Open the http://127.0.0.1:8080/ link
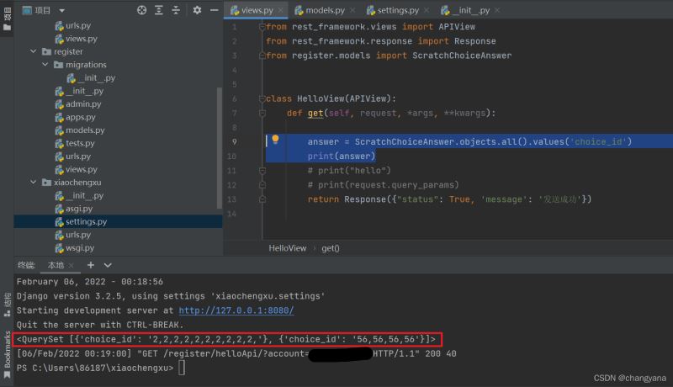Image resolution: width=673 pixels, height=387 pixels. click(236, 310)
